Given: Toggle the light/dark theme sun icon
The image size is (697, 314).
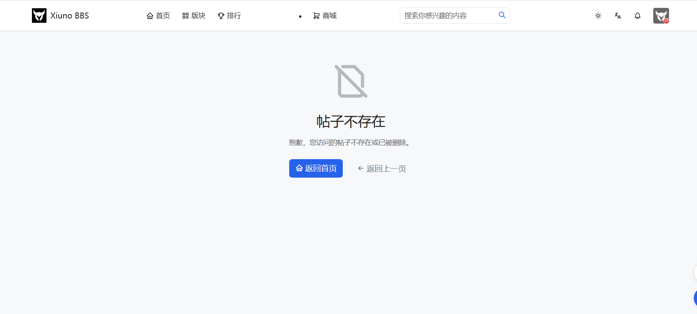Looking at the screenshot, I should (598, 16).
